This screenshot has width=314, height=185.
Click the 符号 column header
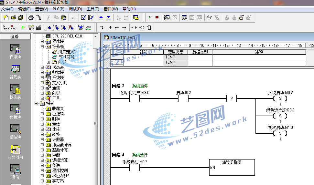click(x=143, y=52)
